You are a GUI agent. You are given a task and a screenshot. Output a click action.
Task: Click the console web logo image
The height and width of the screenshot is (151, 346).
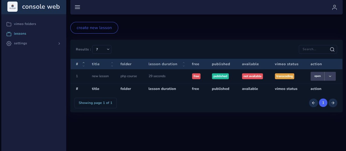point(12,7)
